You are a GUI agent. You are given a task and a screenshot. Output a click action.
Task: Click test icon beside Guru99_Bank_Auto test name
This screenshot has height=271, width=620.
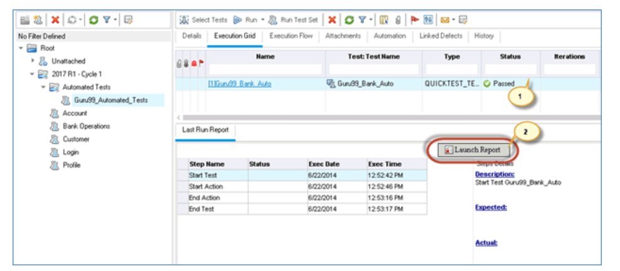click(331, 83)
